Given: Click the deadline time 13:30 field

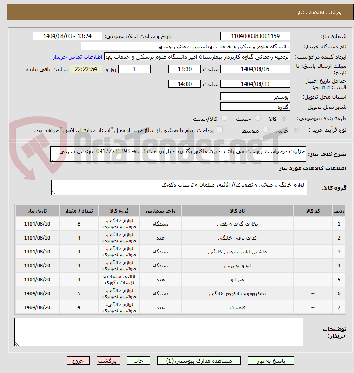Looking at the screenshot, I should point(185,69).
